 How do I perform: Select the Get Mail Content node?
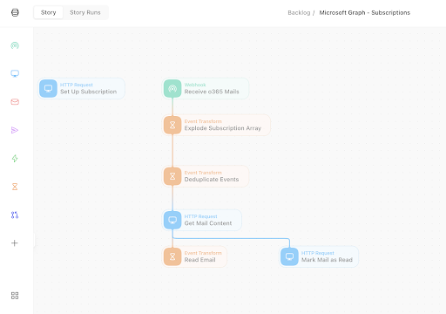[x=202, y=220]
